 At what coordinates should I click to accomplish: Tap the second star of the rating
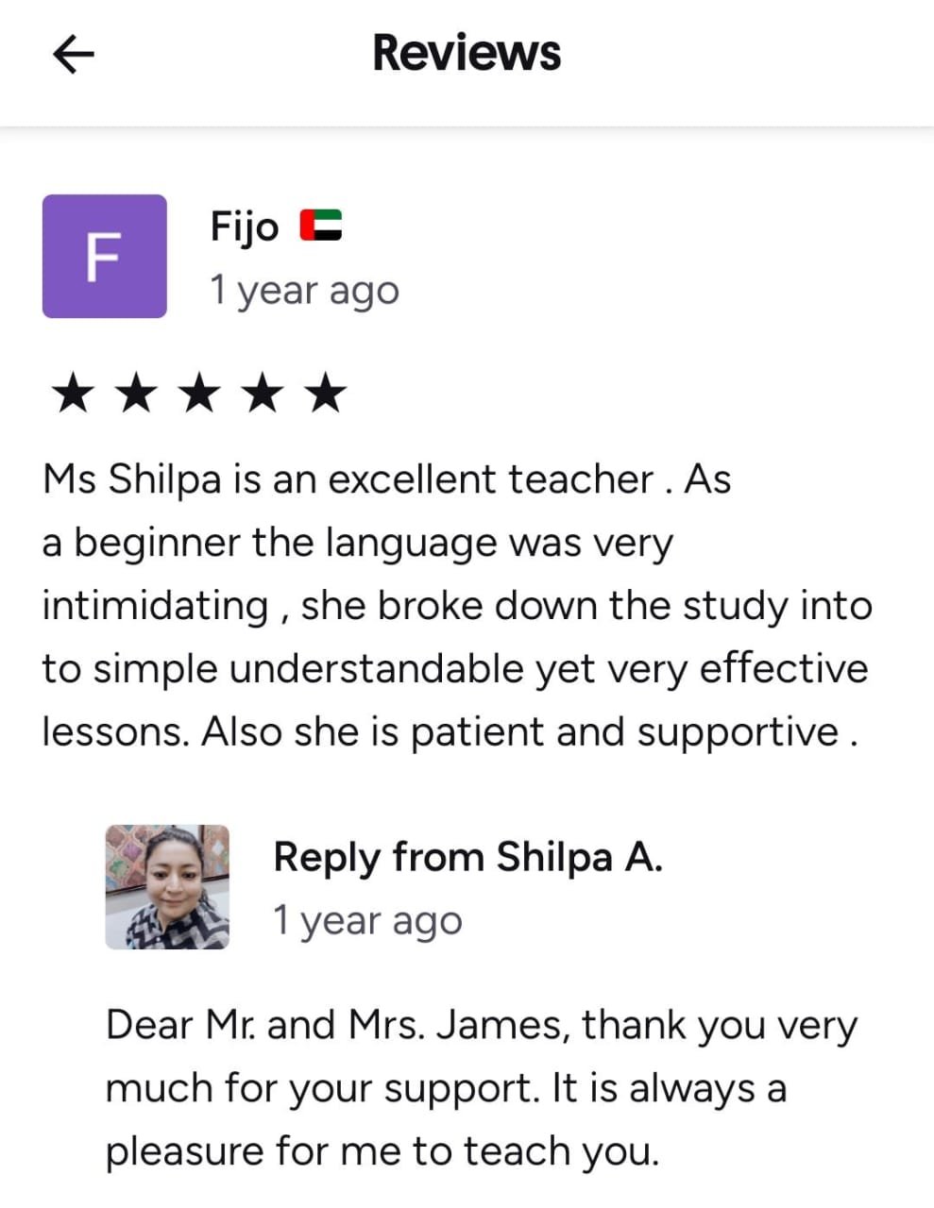(136, 393)
